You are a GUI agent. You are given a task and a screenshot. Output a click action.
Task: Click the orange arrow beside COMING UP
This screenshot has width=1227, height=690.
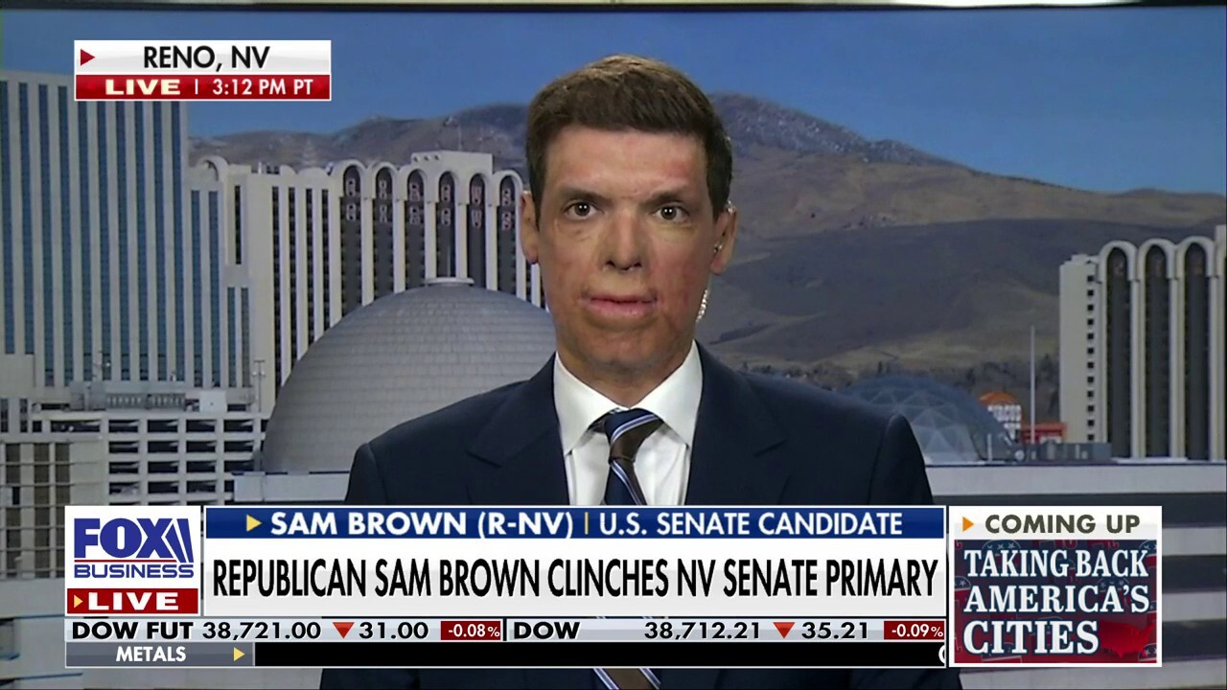967,524
